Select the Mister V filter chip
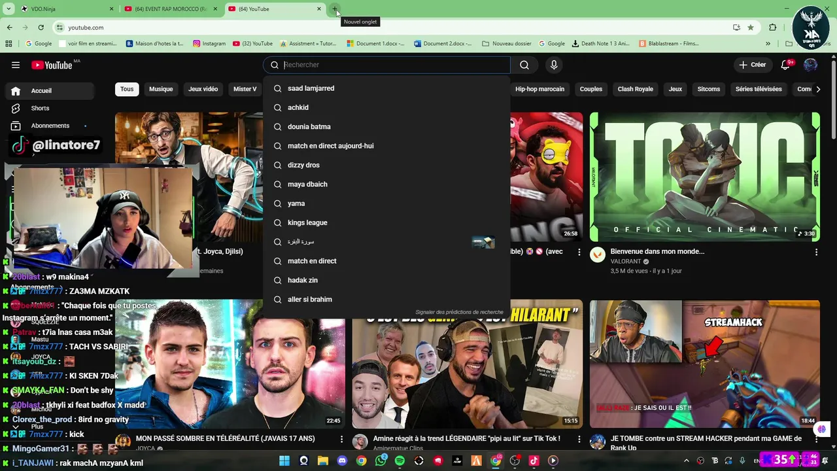The image size is (837, 471). point(245,89)
